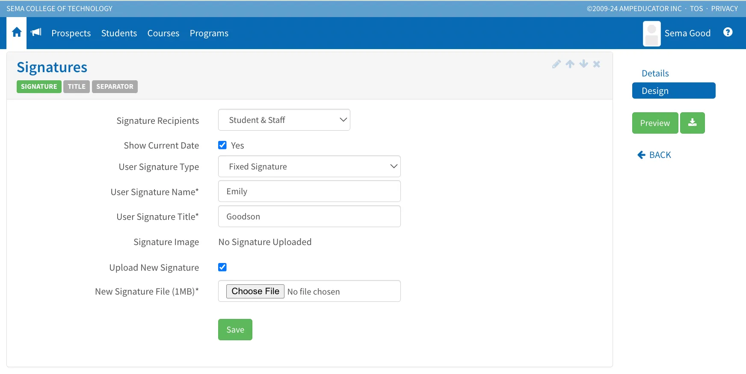Click the pencil edit icon
Screen dimensions: 746x374
[557, 64]
